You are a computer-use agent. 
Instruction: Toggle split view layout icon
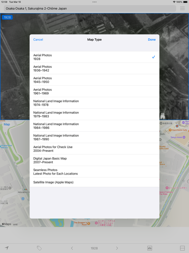point(182,248)
